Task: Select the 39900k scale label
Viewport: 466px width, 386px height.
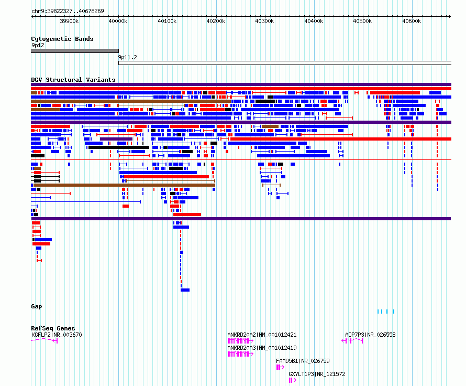Action: click(69, 21)
